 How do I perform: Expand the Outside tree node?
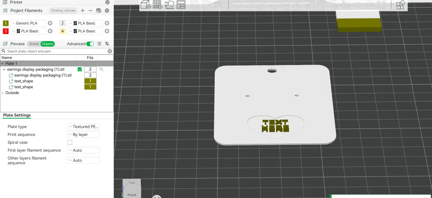pyautogui.click(x=3, y=93)
